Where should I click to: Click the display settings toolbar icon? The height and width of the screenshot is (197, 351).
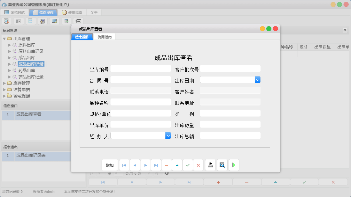(x=54, y=21)
